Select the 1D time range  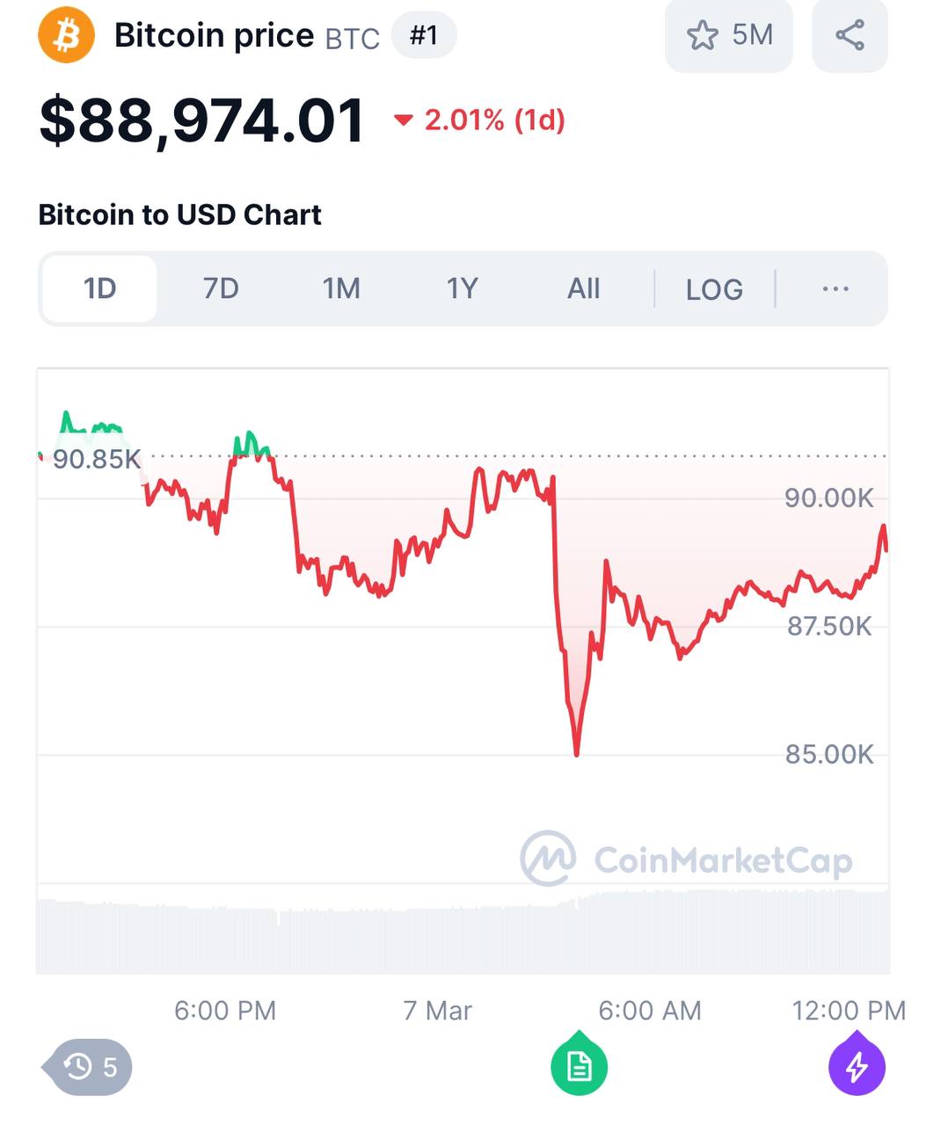point(99,288)
